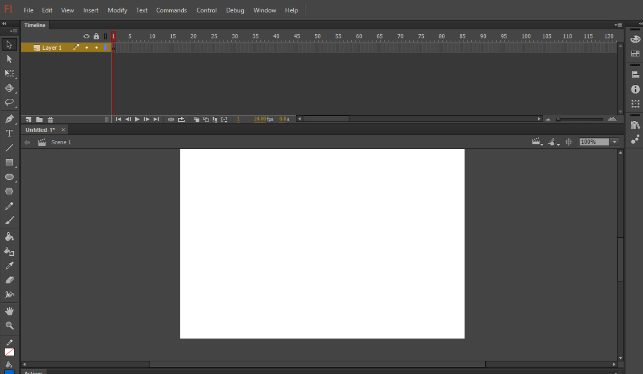
Task: Open Modify Markers dropdown
Action: [x=224, y=119]
